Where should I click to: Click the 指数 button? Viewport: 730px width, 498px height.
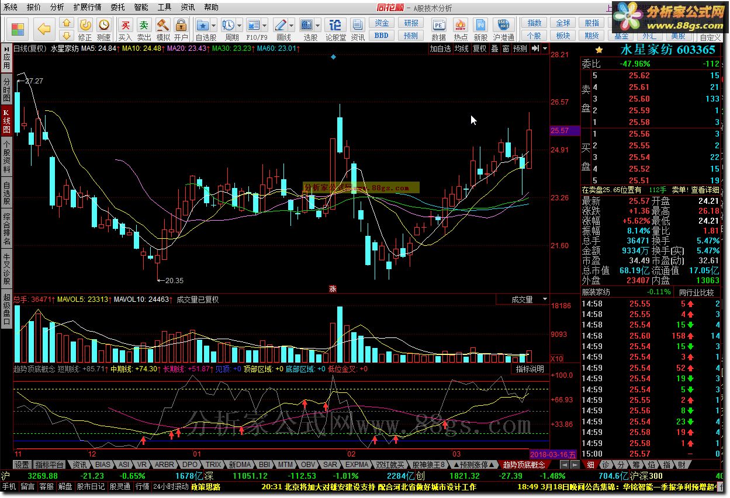[534, 23]
